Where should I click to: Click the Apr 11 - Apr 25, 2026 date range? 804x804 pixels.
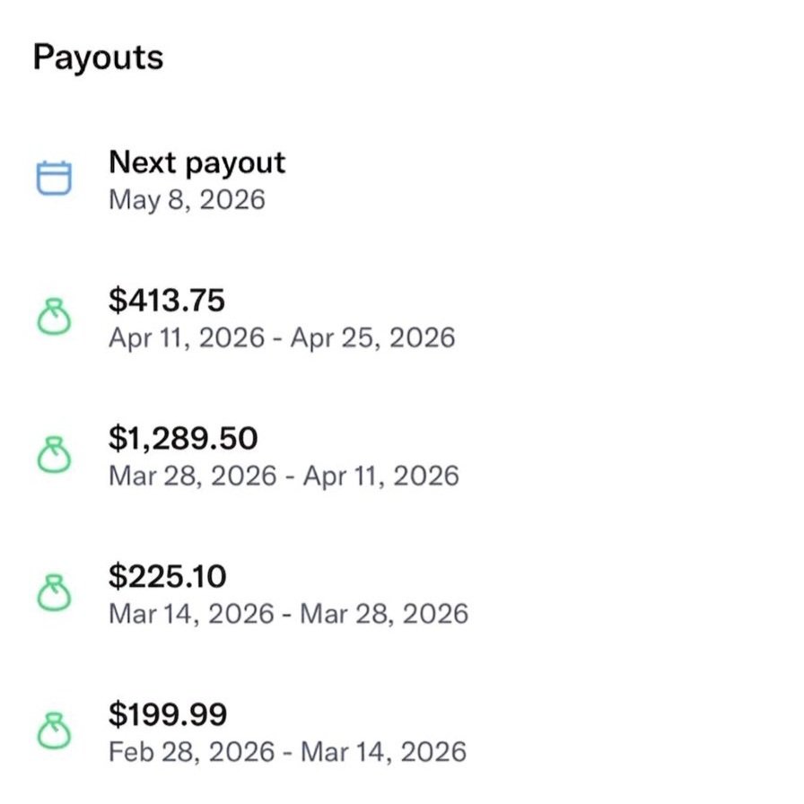[x=281, y=338]
